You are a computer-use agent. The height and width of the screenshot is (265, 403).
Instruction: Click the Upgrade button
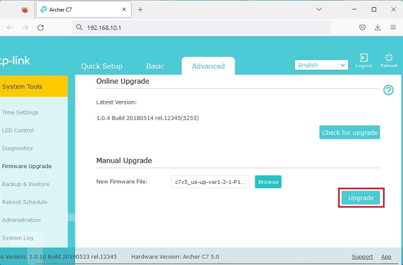tap(361, 198)
